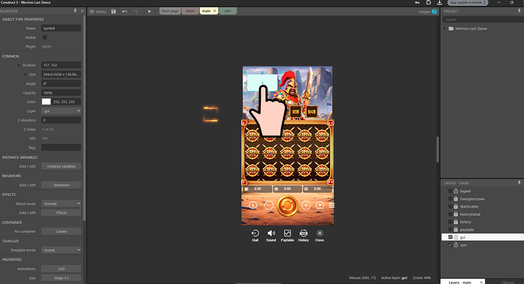Toggle lock icon on bigwin layer
The width and height of the screenshot is (524, 284).
click(x=455, y=191)
